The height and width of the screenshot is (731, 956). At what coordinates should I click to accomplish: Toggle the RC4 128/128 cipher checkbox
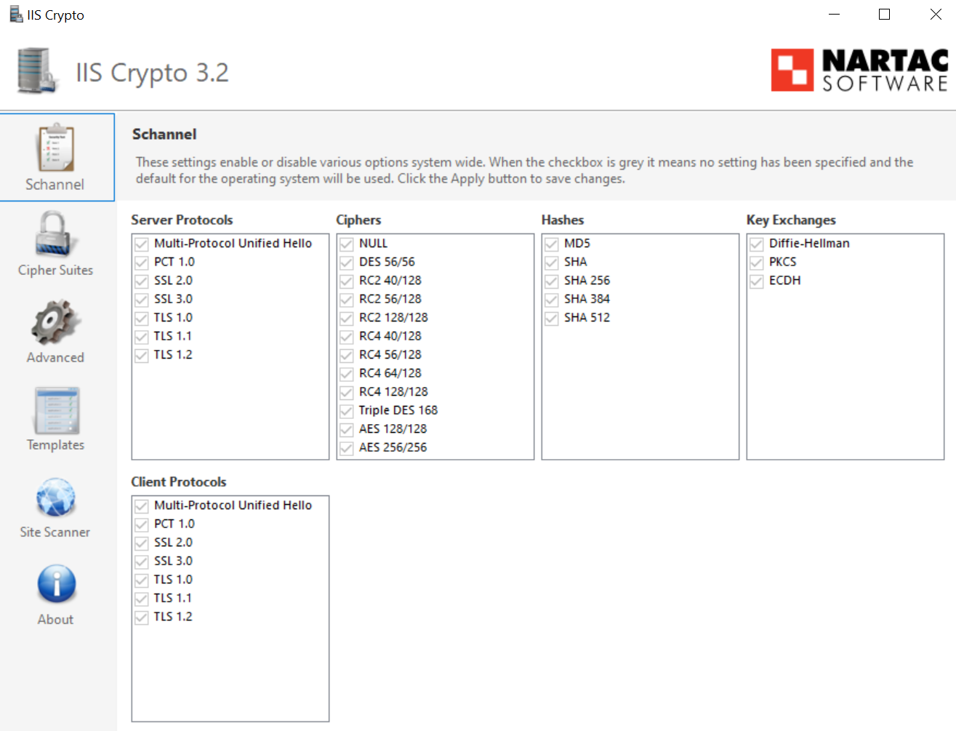click(347, 392)
